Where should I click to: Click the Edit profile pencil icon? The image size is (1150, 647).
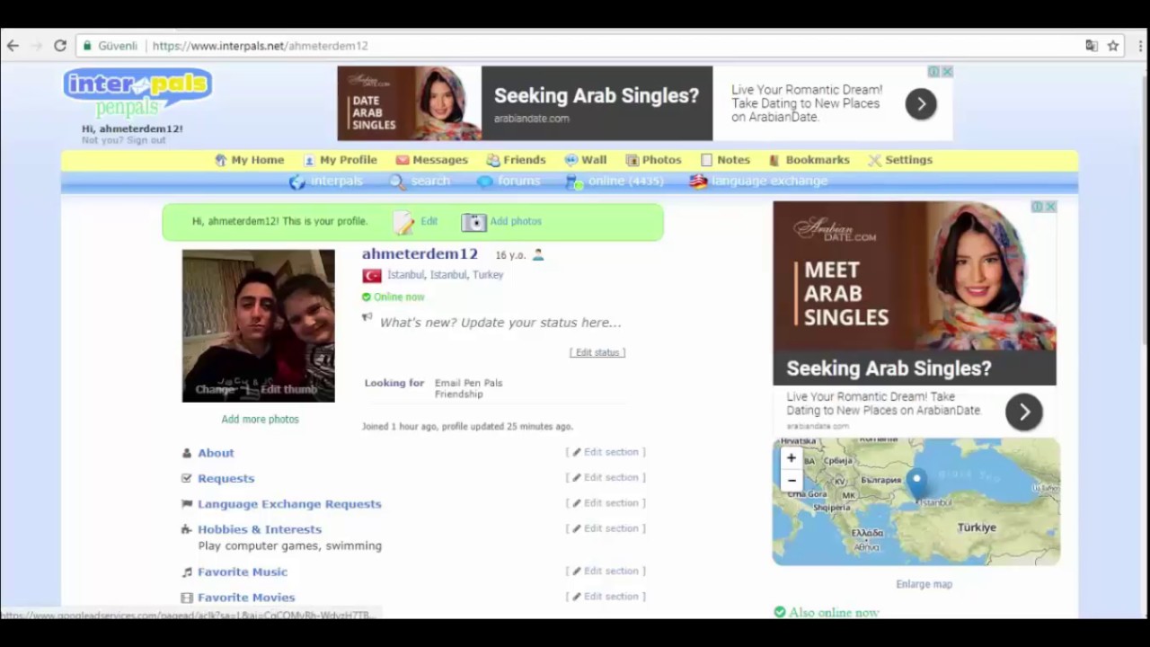coord(403,222)
